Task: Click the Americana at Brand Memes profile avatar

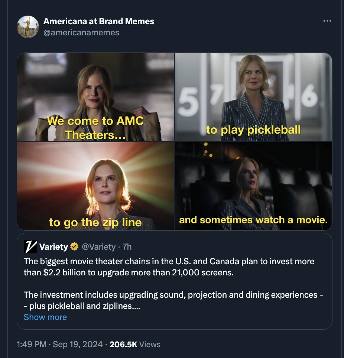Action: 28,27
